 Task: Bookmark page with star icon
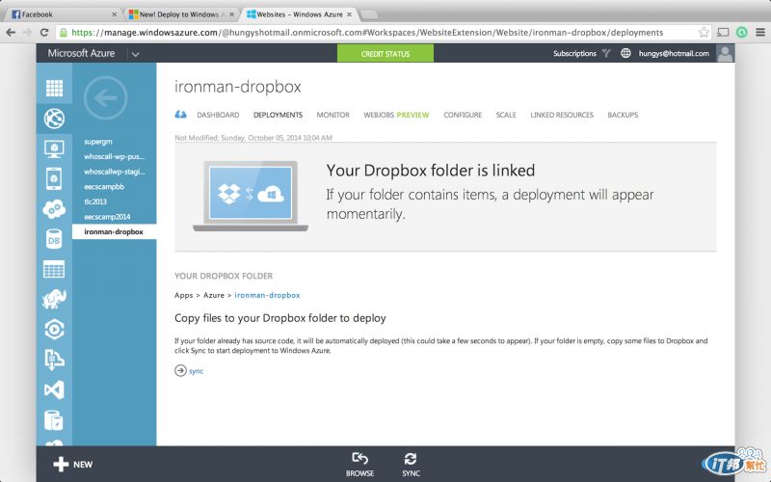coord(705,33)
